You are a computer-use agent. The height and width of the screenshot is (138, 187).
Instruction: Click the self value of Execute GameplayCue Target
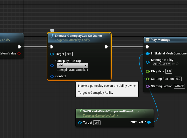click(x=69, y=54)
